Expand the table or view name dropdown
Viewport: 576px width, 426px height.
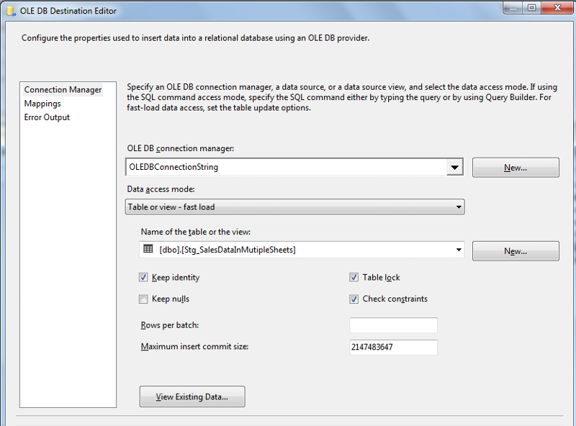click(459, 250)
